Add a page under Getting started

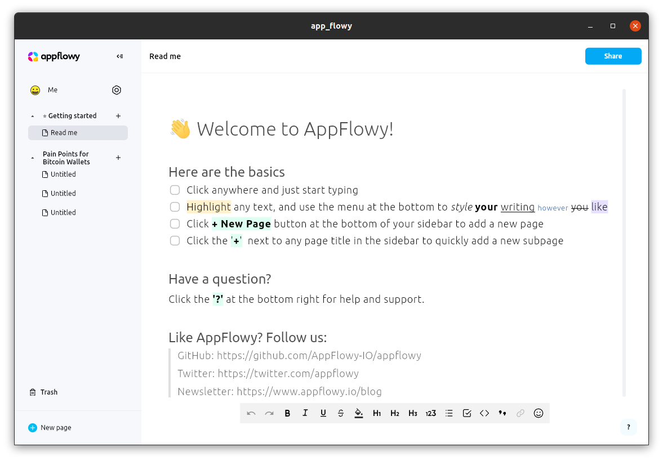coord(118,116)
